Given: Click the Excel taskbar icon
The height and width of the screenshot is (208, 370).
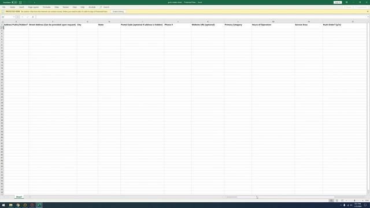Looking at the screenshot, I should click(x=39, y=205).
